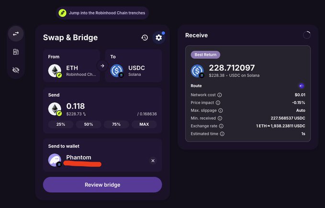Click Max. slippage info icon
The height and width of the screenshot is (208, 325).
tap(221, 110)
